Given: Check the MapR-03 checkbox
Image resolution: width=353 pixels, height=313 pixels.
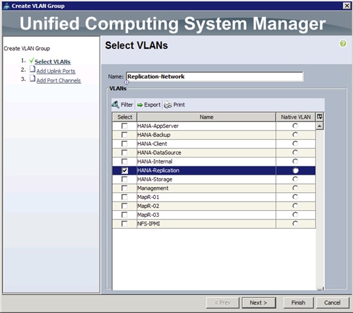Looking at the screenshot, I should (124, 215).
